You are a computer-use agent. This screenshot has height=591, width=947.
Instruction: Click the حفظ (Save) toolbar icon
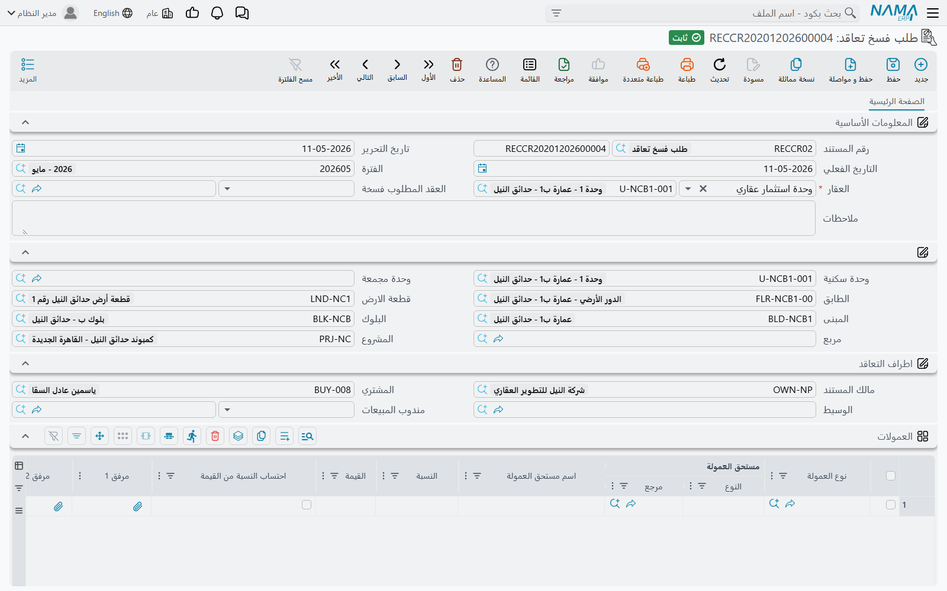893,64
